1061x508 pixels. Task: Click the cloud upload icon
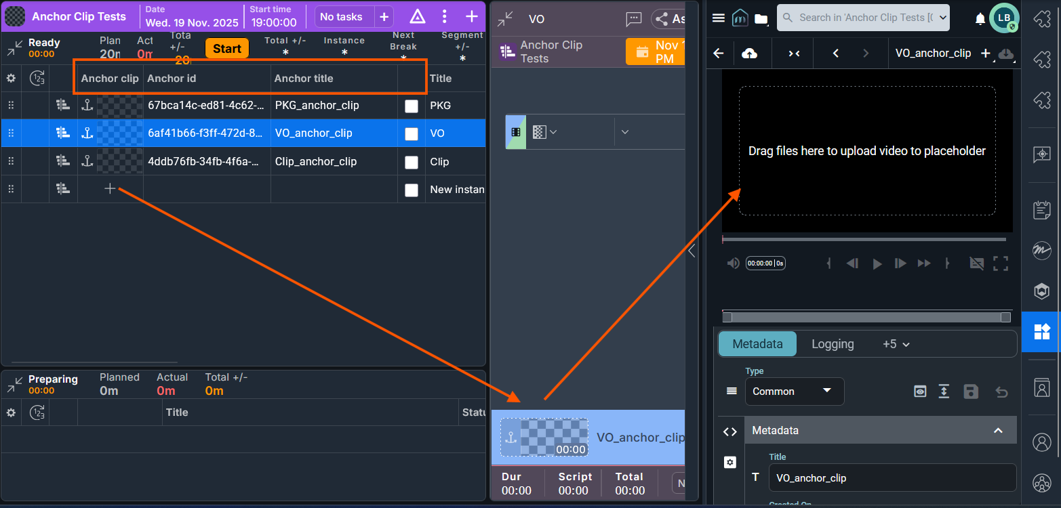click(x=750, y=54)
